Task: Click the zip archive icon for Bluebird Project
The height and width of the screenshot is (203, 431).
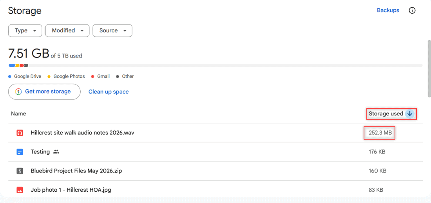Action: point(20,171)
